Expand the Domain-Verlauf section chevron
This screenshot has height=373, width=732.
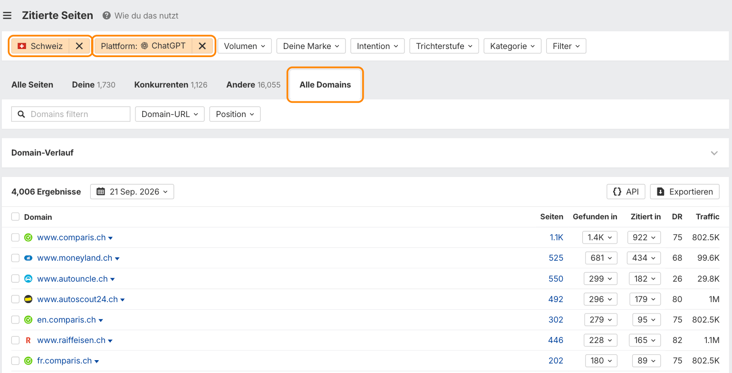click(714, 153)
